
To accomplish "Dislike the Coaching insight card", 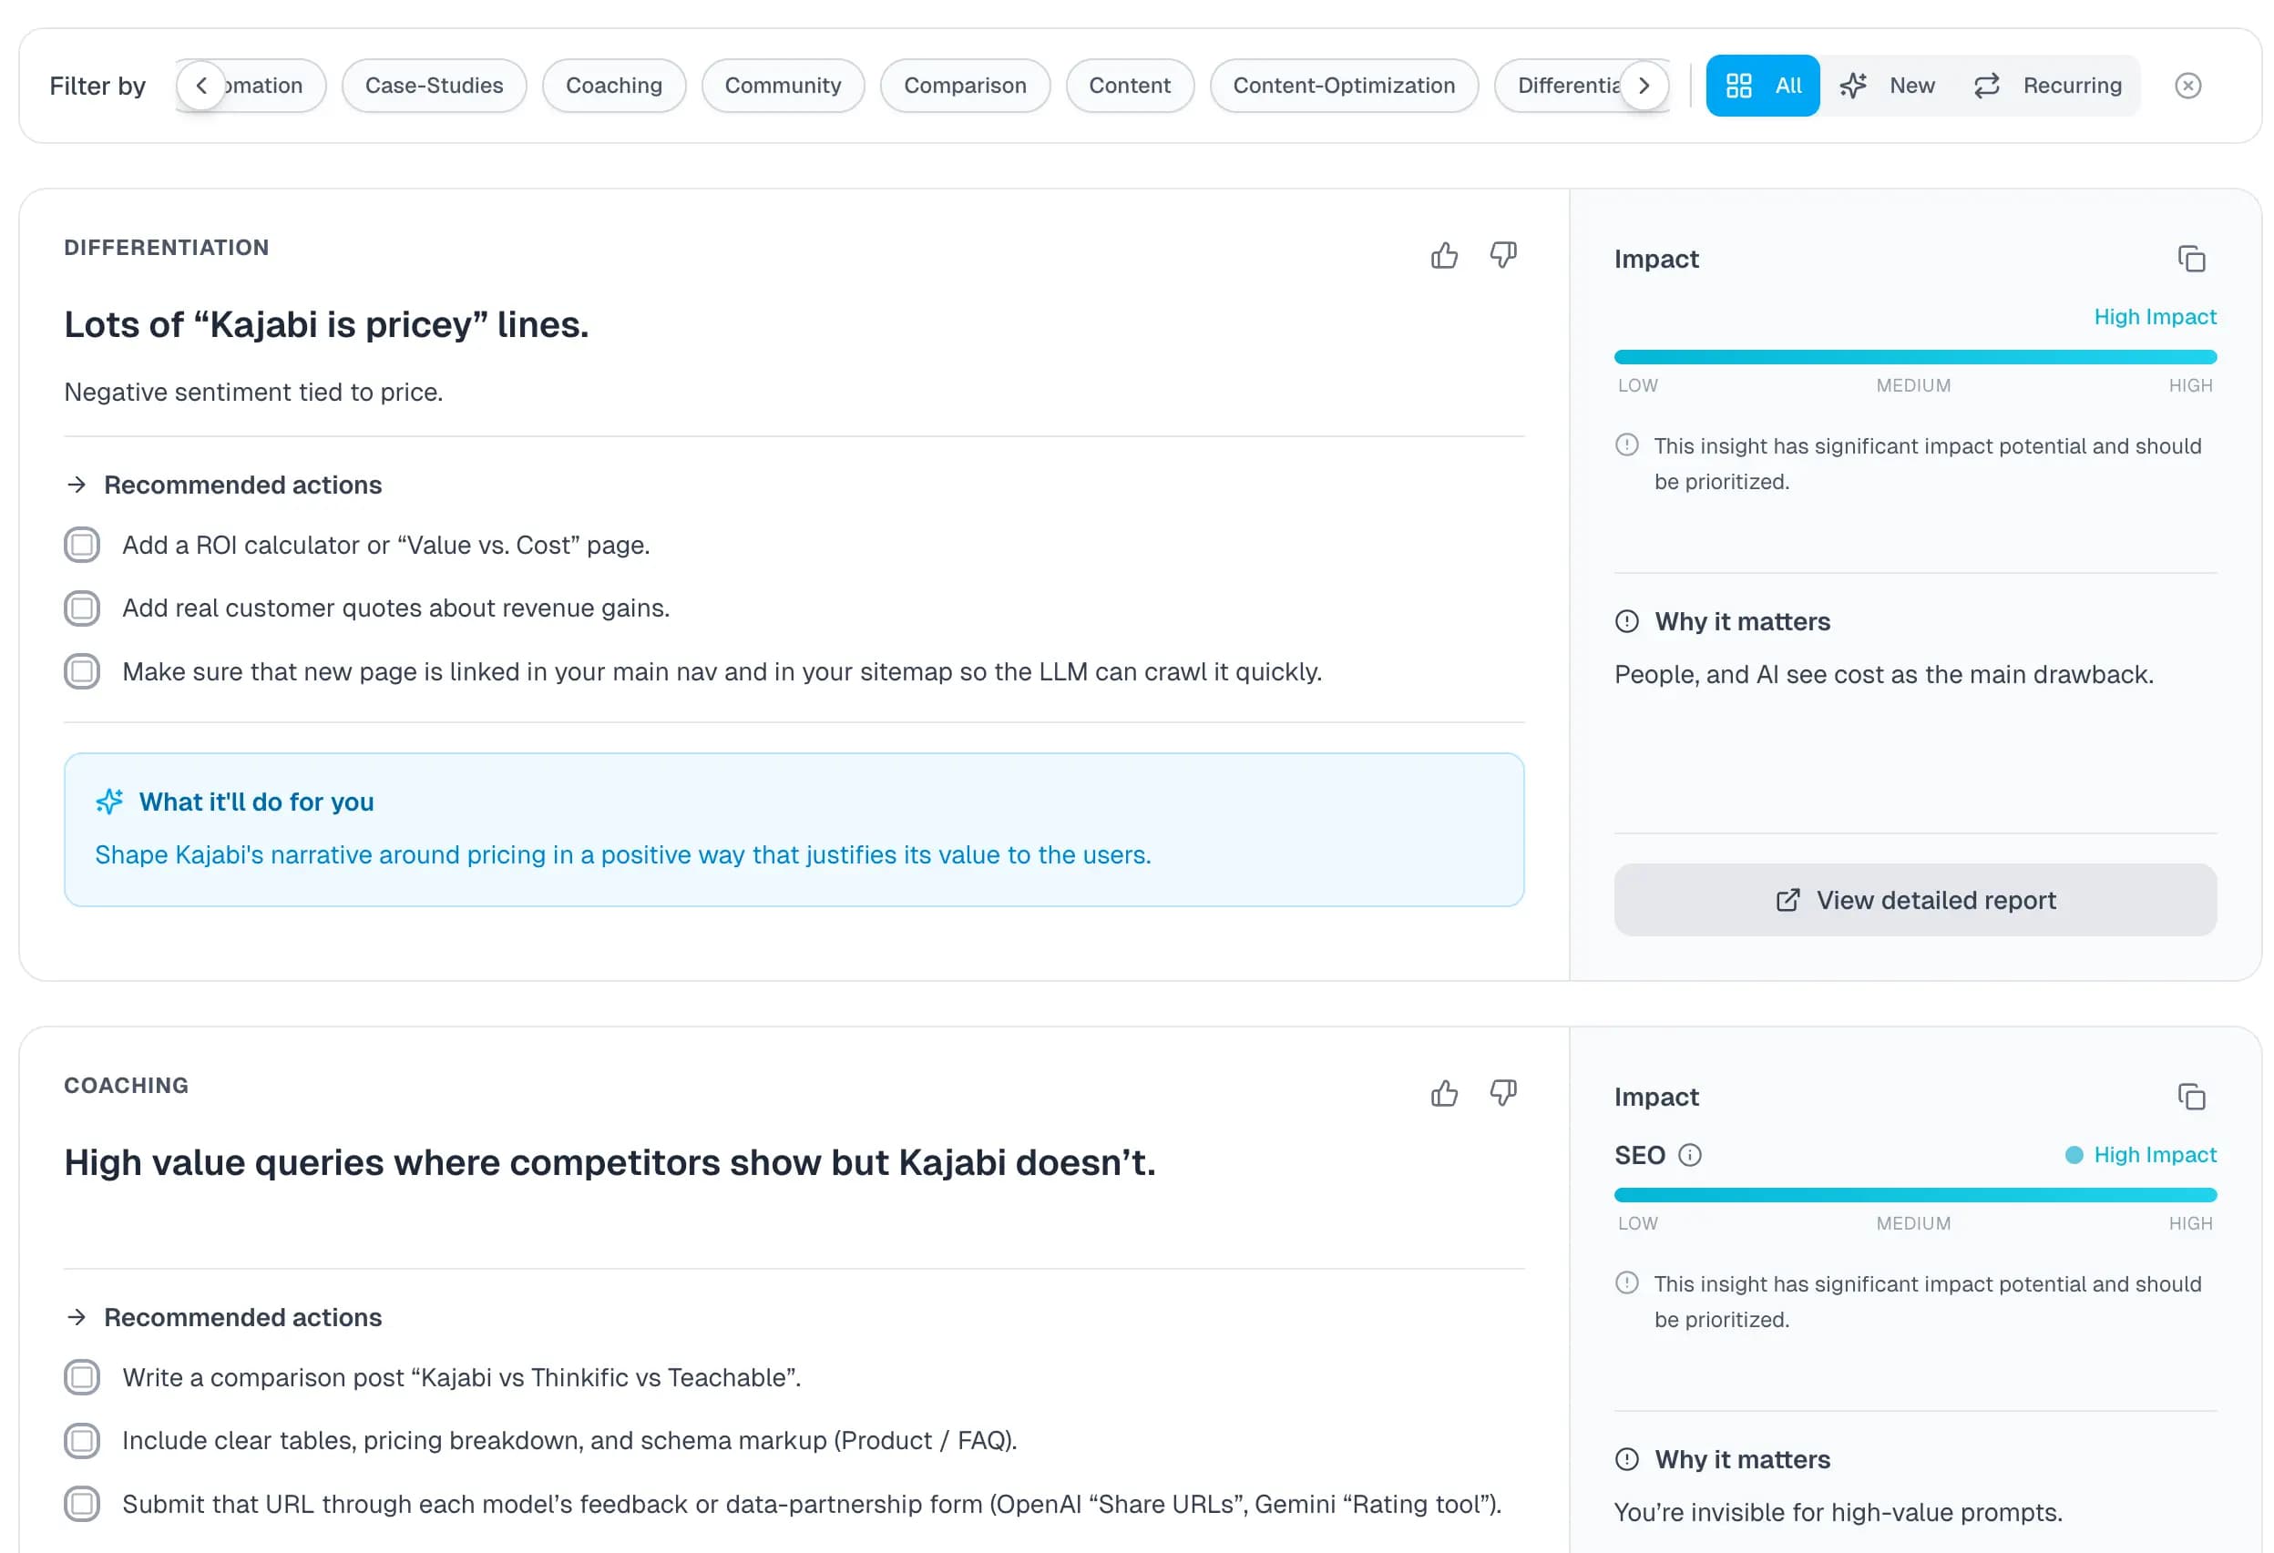I will [1503, 1093].
